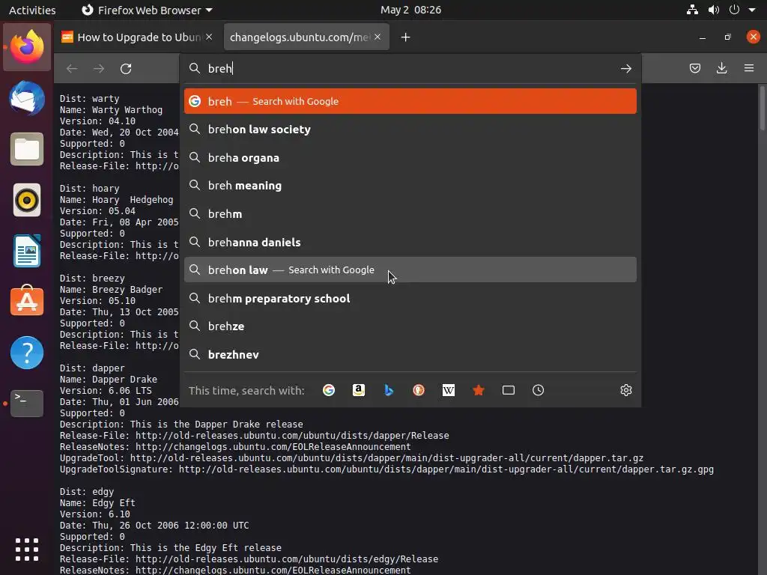This screenshot has height=575, width=767.
Task: Go forward to the next page
Action: pos(99,68)
